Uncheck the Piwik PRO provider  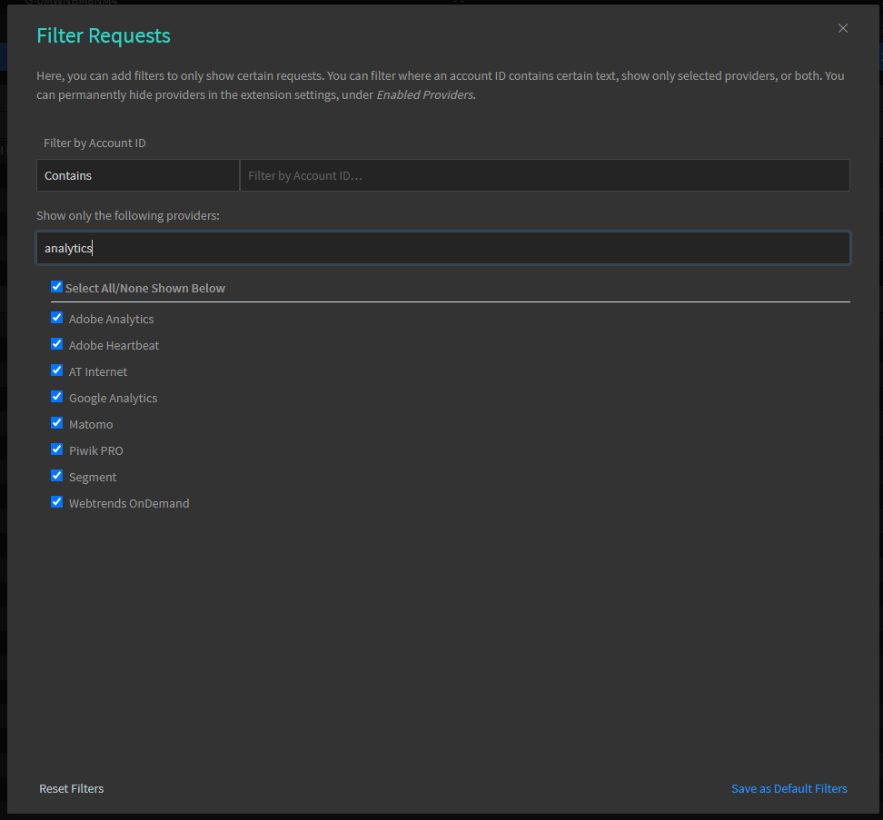57,450
